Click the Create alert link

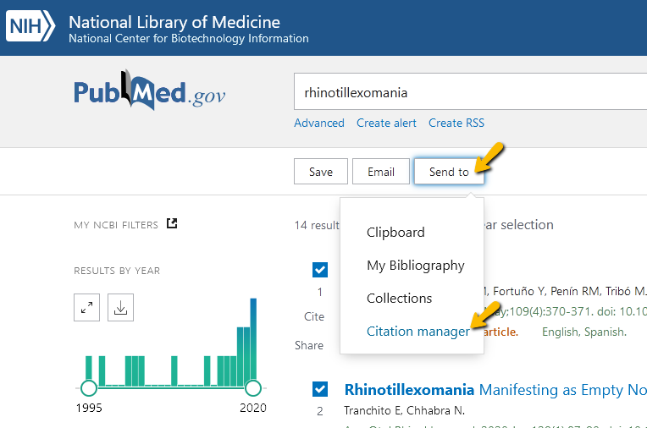(x=386, y=123)
